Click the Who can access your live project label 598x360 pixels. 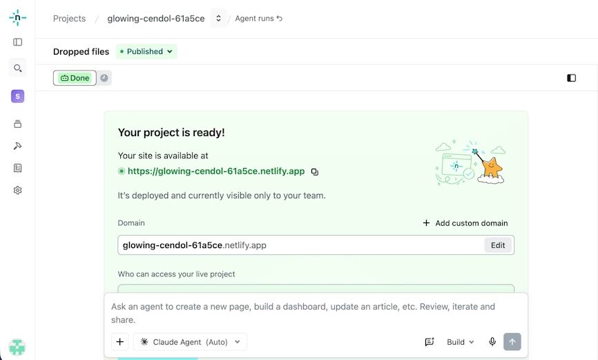coord(176,274)
